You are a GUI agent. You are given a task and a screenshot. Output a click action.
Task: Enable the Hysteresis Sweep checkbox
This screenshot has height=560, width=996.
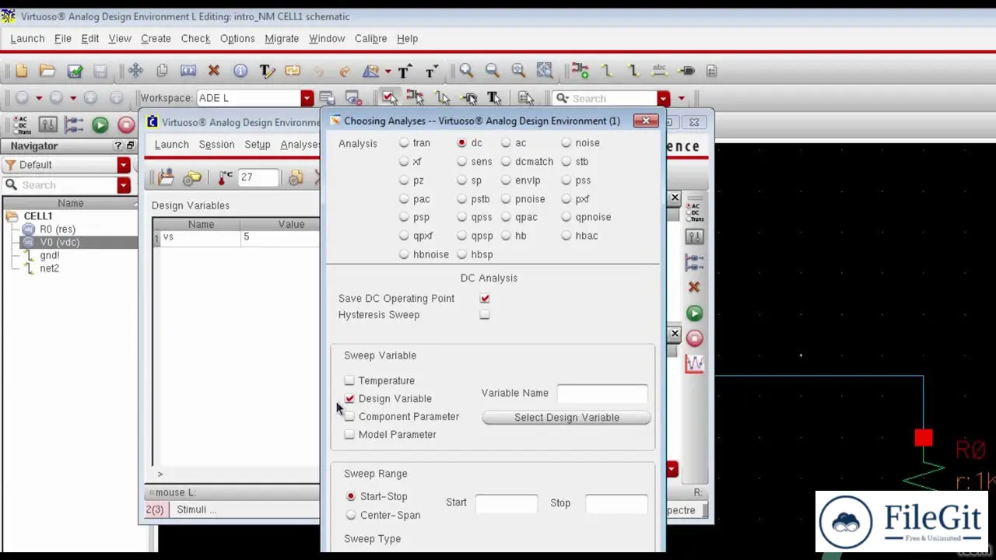(x=485, y=315)
